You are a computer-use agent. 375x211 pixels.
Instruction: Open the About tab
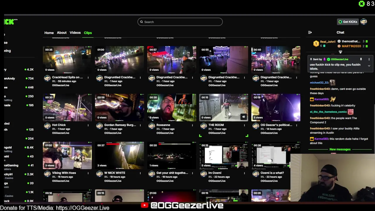[x=62, y=33]
